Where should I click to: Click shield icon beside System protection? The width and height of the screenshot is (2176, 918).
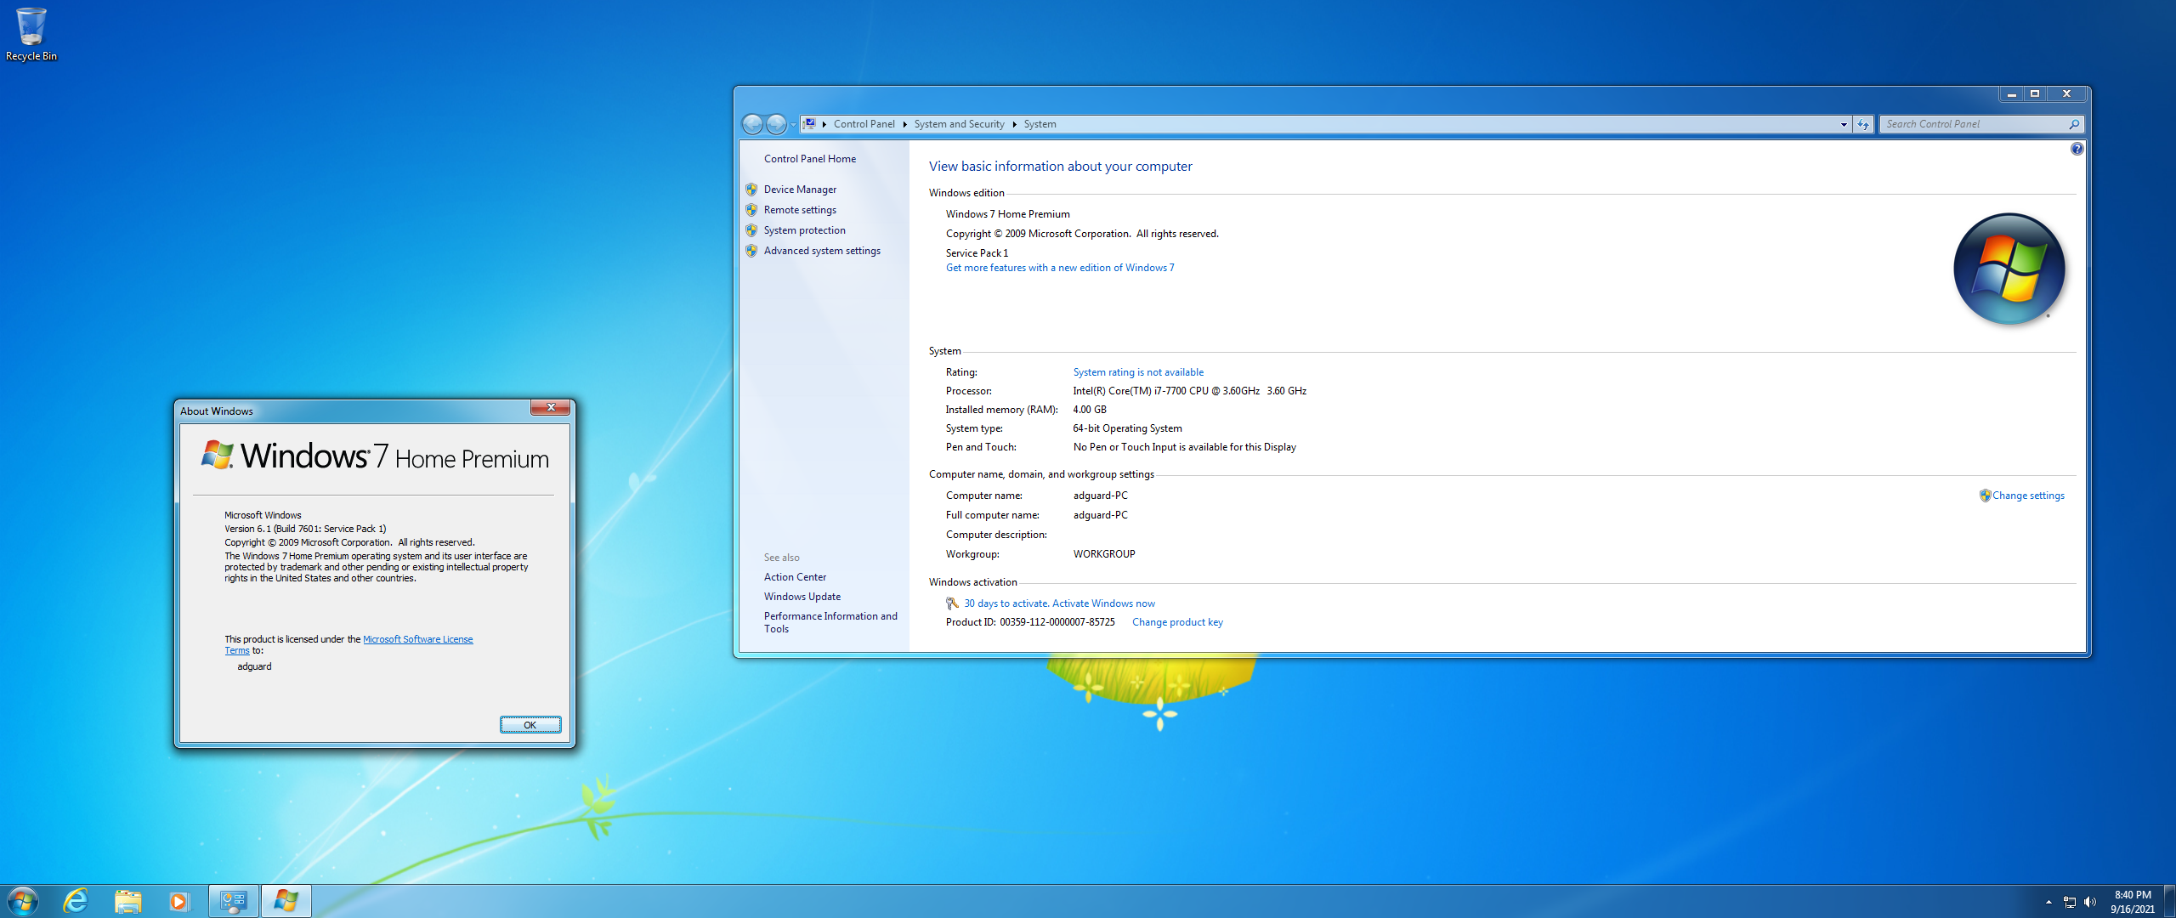pos(751,230)
